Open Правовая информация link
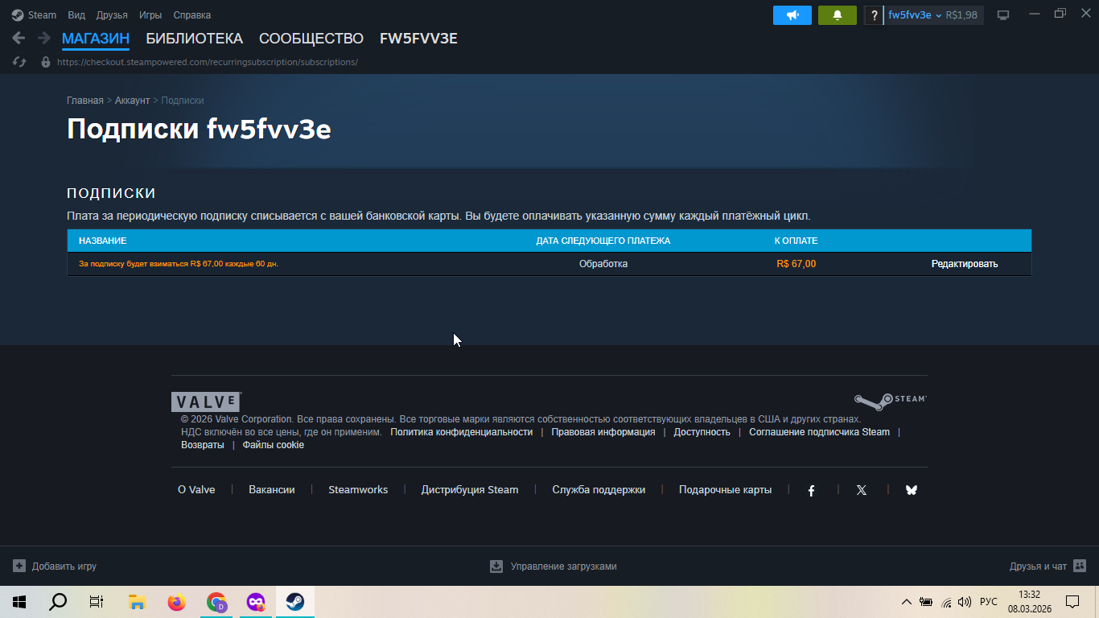Viewport: 1099px width, 618px height. (603, 432)
